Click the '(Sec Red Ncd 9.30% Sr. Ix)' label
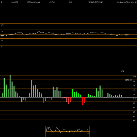This screenshot has height=137, width=137. pos(127,2)
